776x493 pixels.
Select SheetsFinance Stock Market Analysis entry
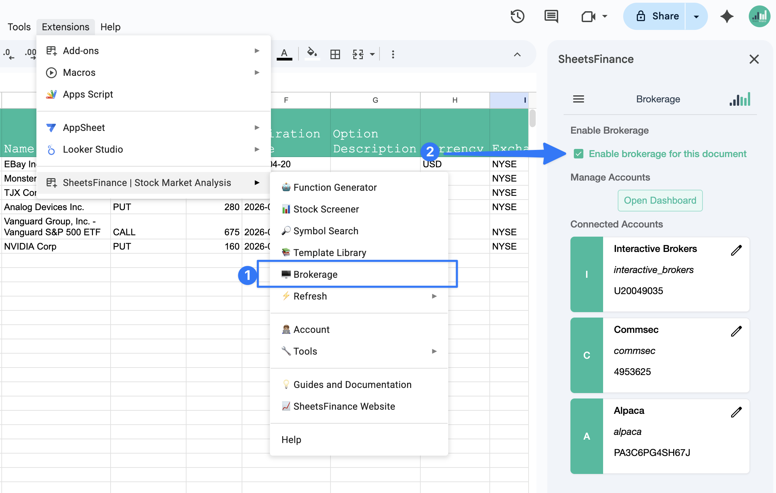[x=153, y=183]
